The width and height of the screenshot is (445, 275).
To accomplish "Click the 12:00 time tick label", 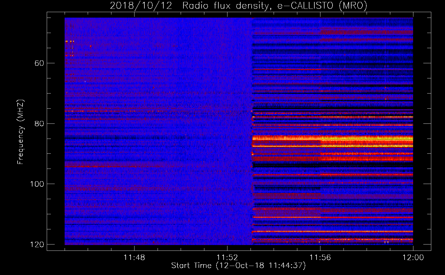I will tap(413, 258).
